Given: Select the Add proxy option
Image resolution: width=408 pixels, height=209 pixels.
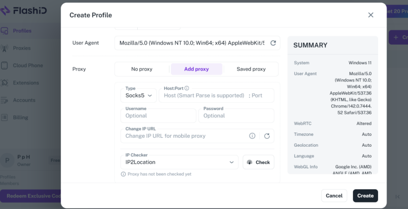Looking at the screenshot, I should click(196, 69).
